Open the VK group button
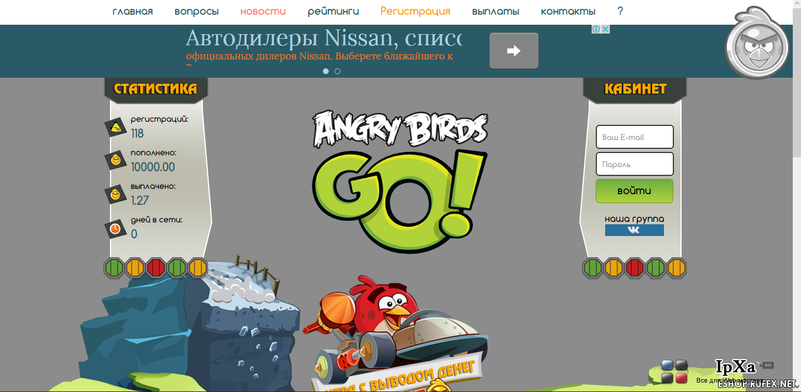801x392 pixels. 635,230
